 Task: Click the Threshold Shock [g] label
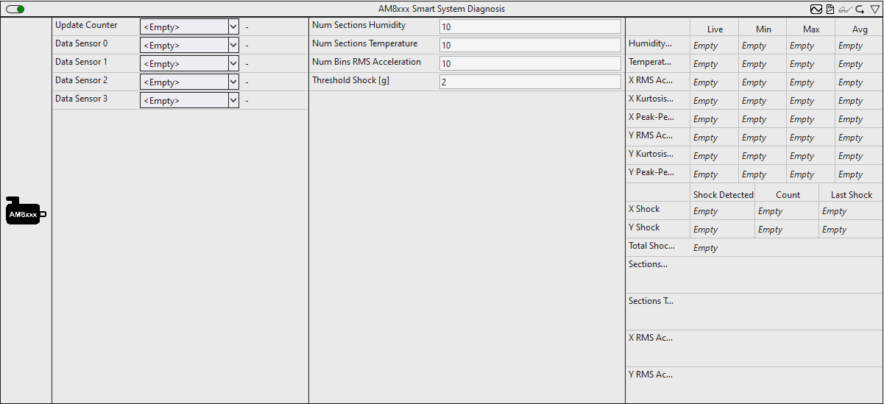[350, 80]
